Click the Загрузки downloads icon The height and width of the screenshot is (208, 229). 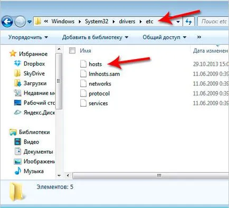(17, 83)
